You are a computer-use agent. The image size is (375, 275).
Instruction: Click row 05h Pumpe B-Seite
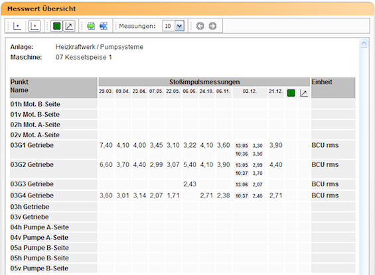(183, 258)
